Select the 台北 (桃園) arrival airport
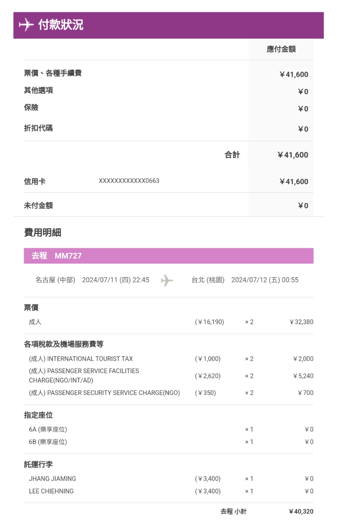The height and width of the screenshot is (528, 337). (208, 280)
